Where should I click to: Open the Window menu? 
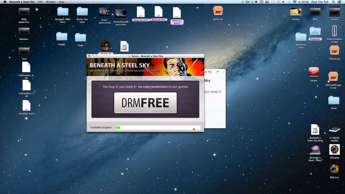coord(51,2)
